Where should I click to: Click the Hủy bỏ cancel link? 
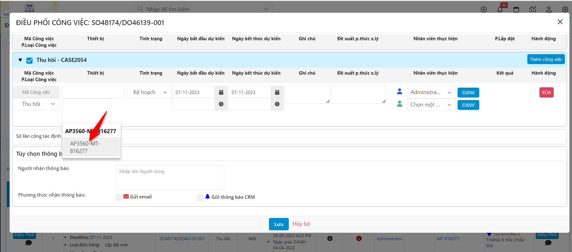click(x=301, y=224)
